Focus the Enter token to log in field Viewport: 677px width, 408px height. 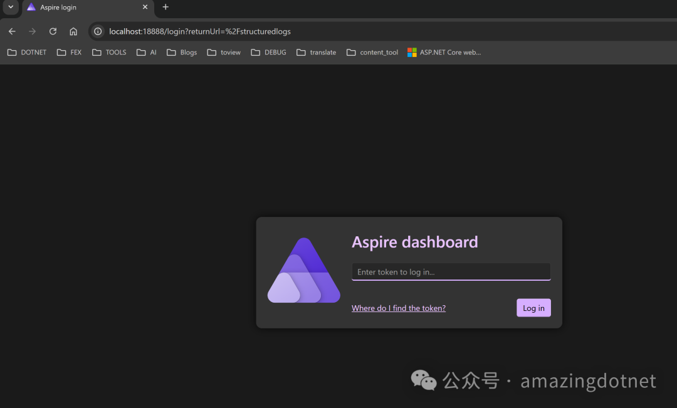[451, 272]
